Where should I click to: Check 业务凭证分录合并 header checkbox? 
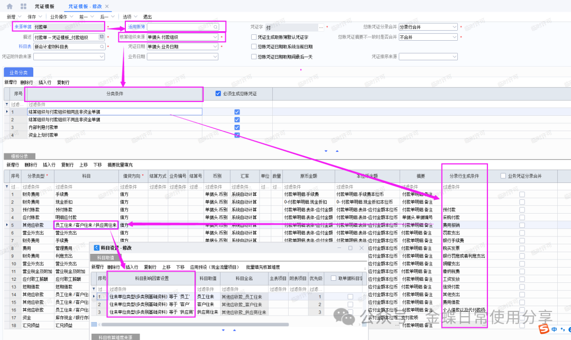click(503, 176)
